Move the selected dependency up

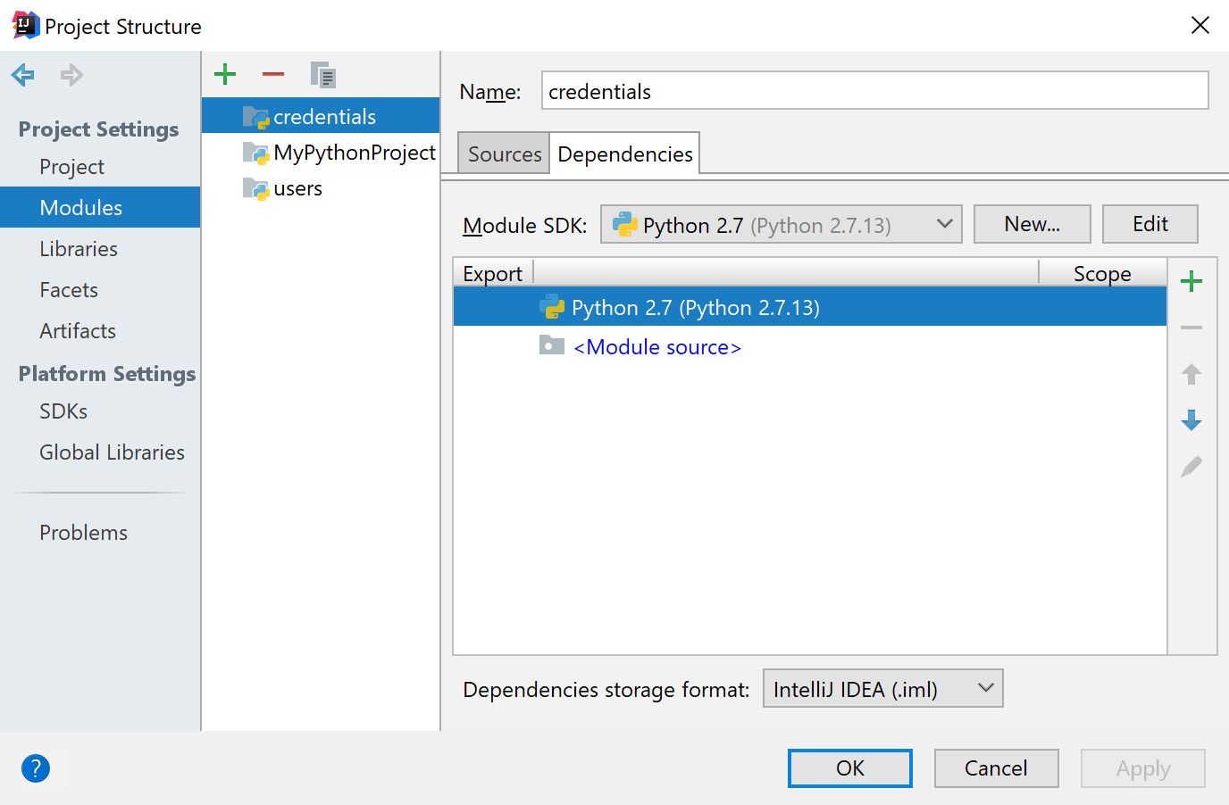click(1191, 374)
